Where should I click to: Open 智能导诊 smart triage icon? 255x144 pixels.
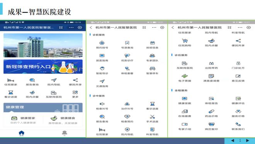click(x=102, y=69)
